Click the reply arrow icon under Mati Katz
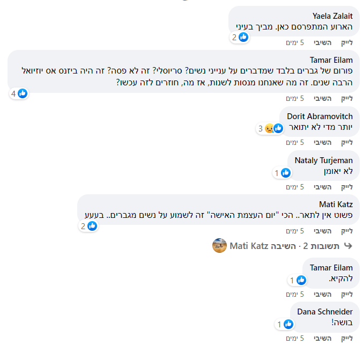The height and width of the screenshot is (344, 363). coord(348,246)
